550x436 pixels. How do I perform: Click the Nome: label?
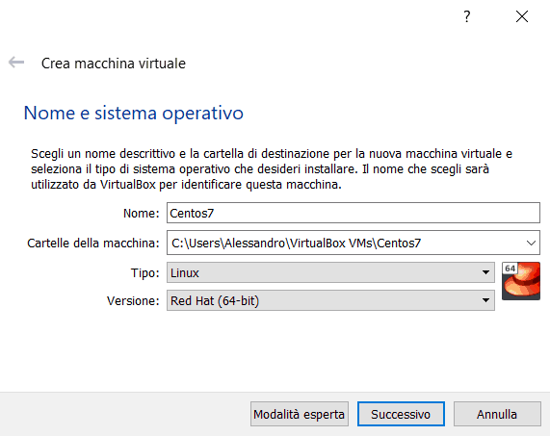click(141, 213)
